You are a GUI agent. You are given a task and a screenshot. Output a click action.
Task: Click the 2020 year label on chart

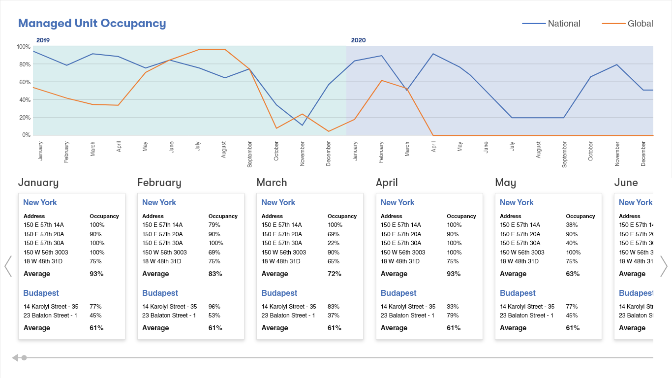point(358,40)
